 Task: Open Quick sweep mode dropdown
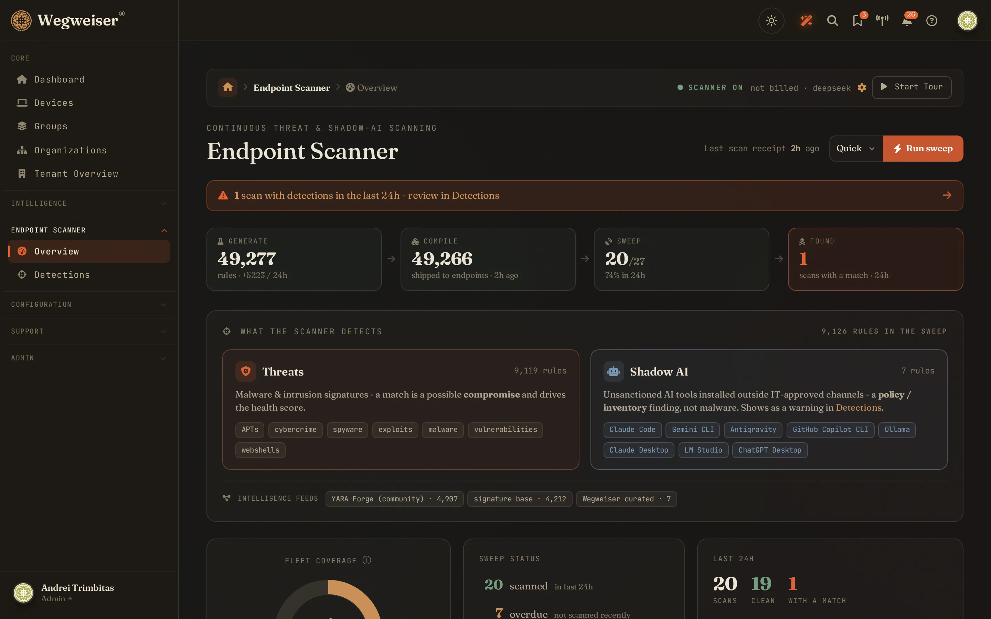coord(856,148)
